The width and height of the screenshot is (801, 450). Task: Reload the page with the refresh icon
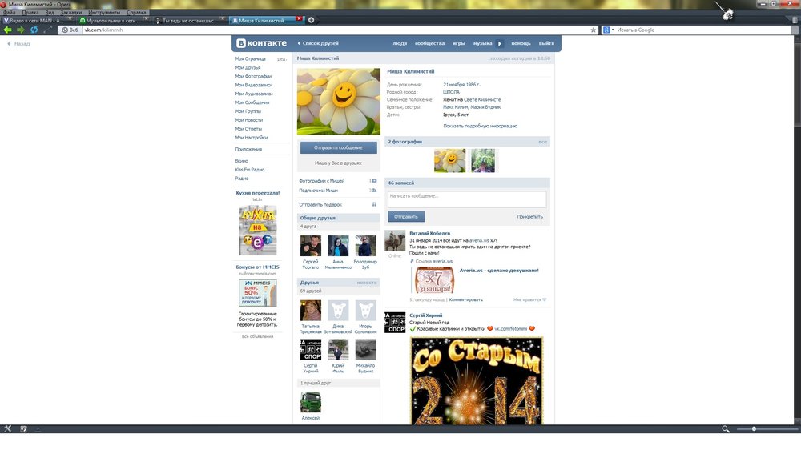click(34, 30)
